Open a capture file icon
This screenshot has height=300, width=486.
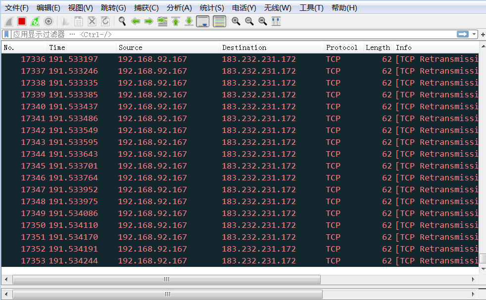pyautogui.click(x=65, y=21)
